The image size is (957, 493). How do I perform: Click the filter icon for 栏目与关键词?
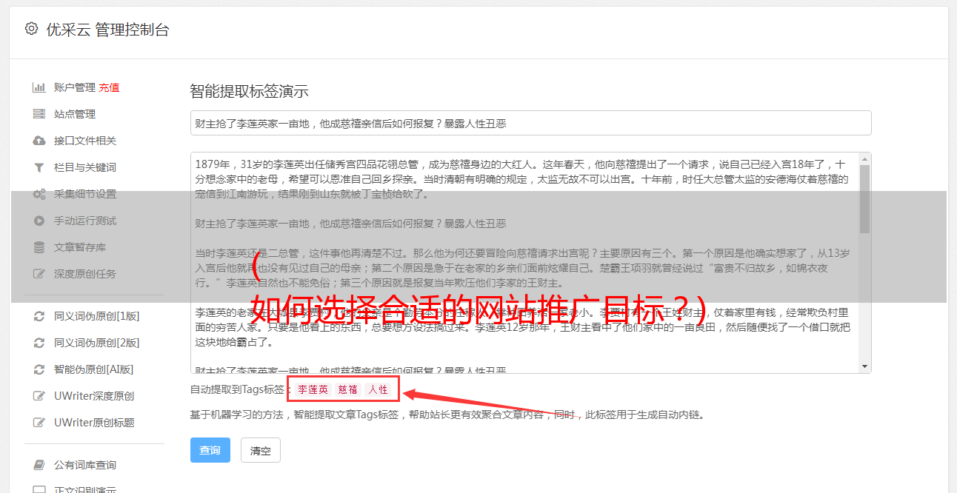(x=39, y=167)
